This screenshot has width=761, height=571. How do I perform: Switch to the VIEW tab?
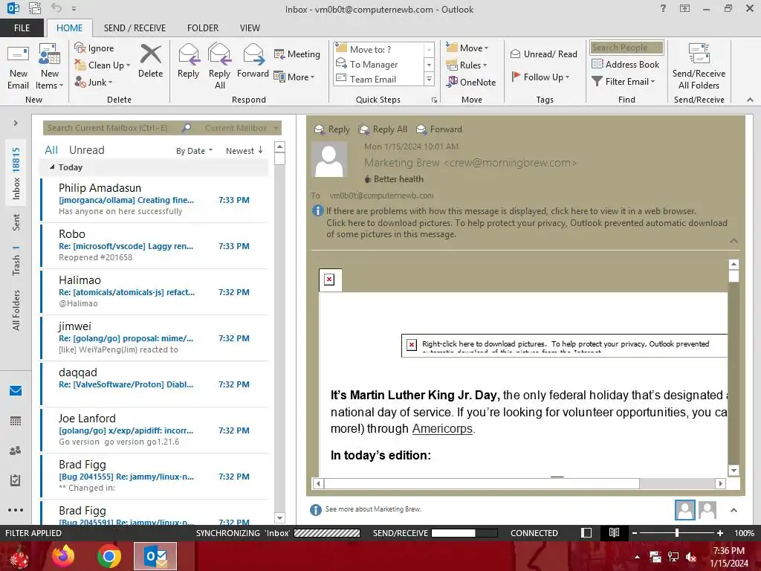pyautogui.click(x=250, y=28)
